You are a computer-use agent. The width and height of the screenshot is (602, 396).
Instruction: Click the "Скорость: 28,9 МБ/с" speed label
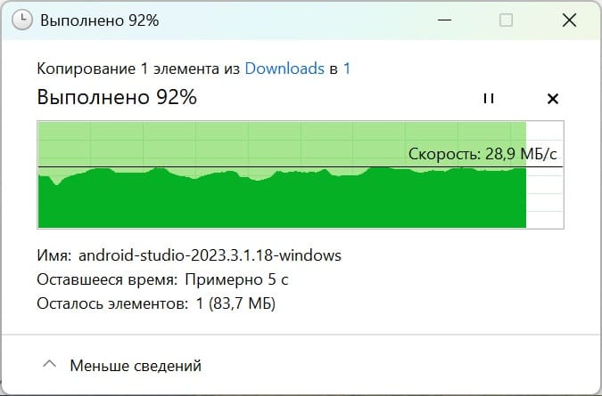click(x=482, y=154)
